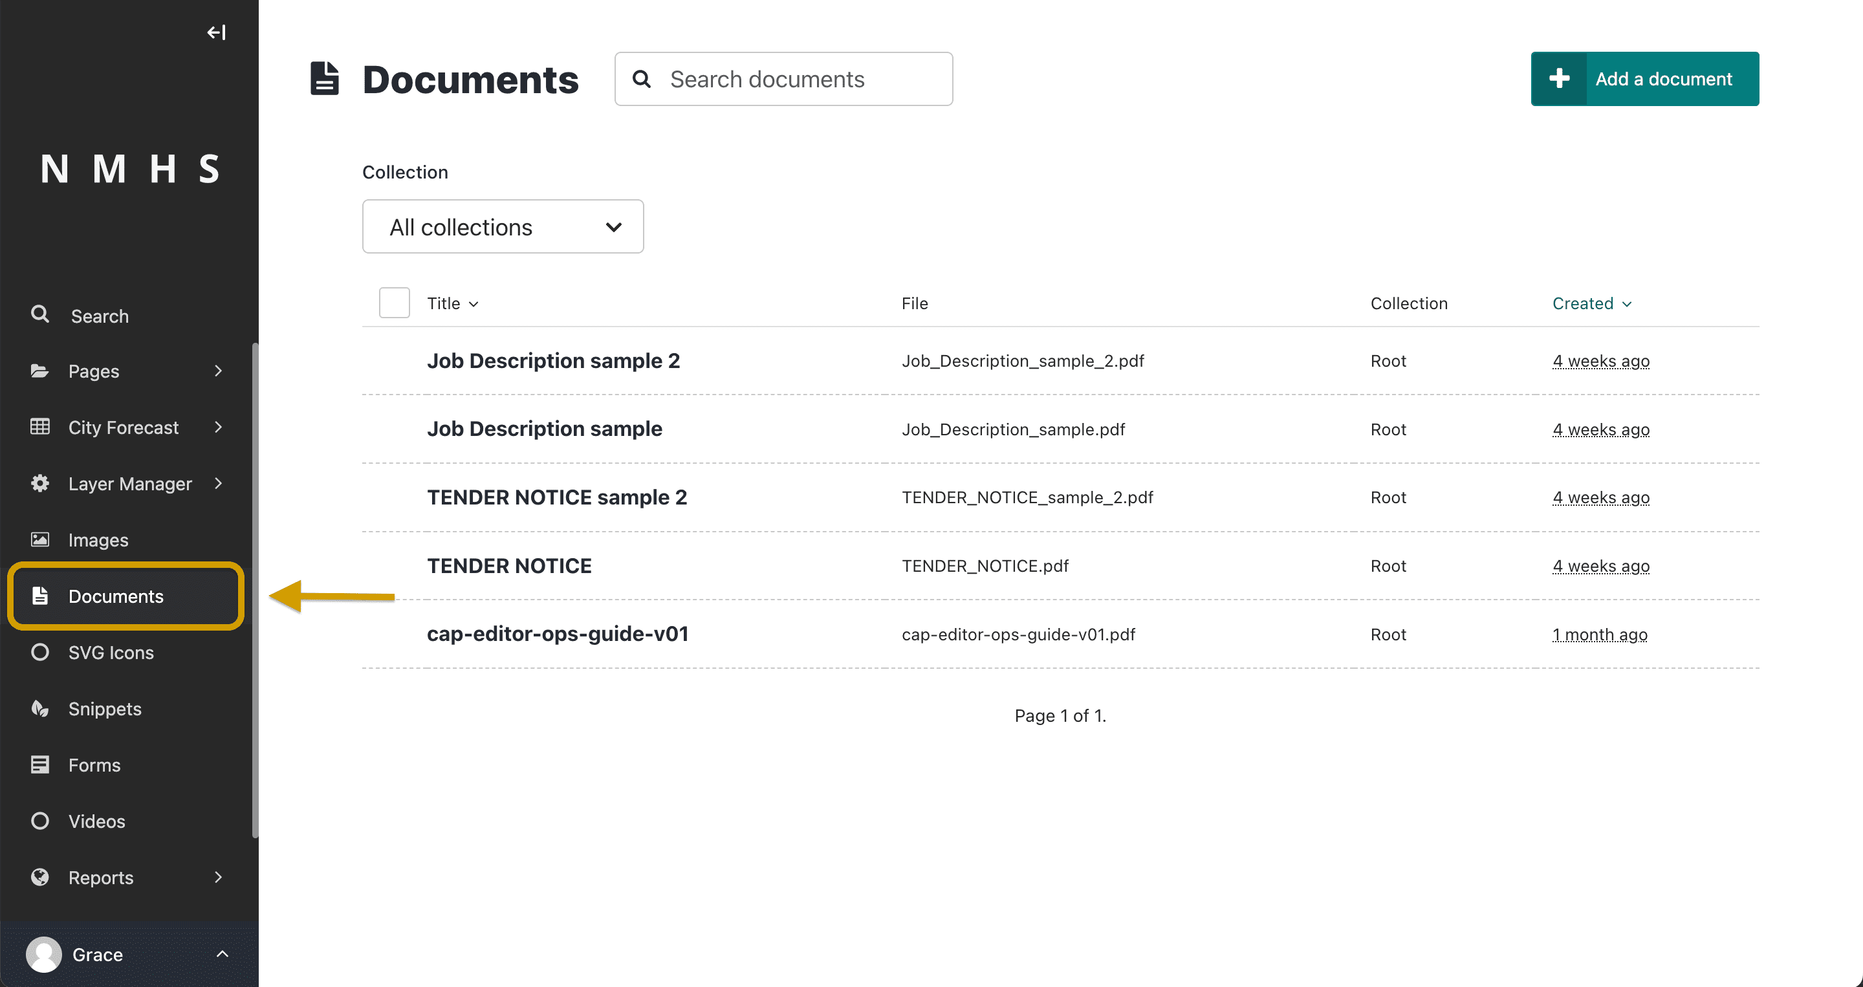Click Root collection in Job Description sample row

point(1388,429)
